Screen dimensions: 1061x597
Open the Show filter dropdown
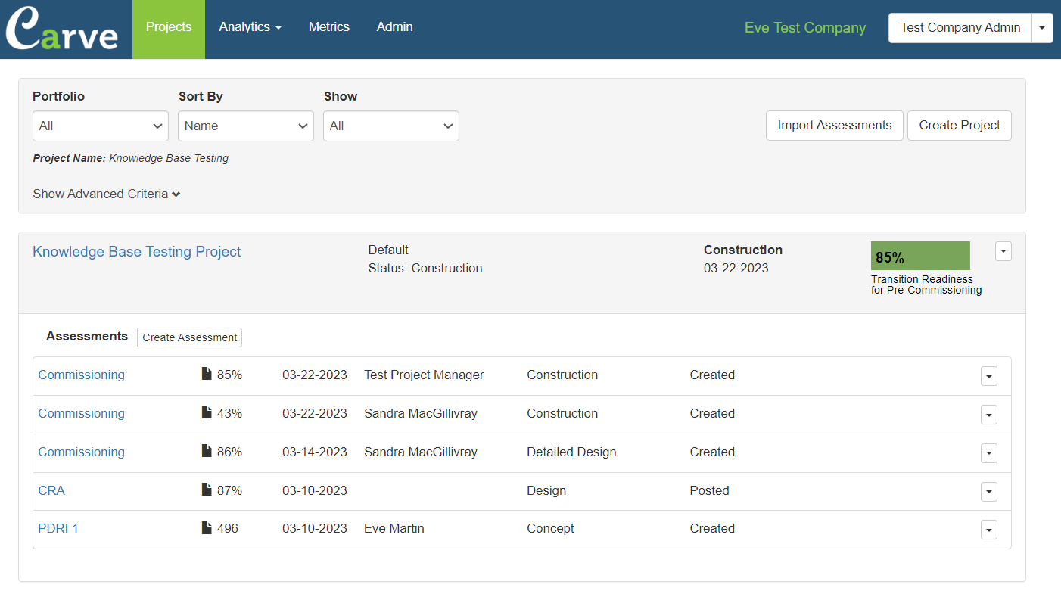pyautogui.click(x=391, y=126)
